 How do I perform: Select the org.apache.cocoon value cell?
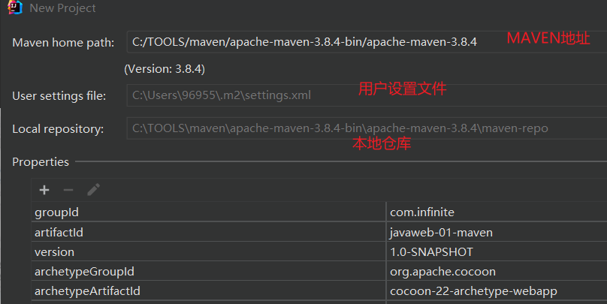coord(497,271)
